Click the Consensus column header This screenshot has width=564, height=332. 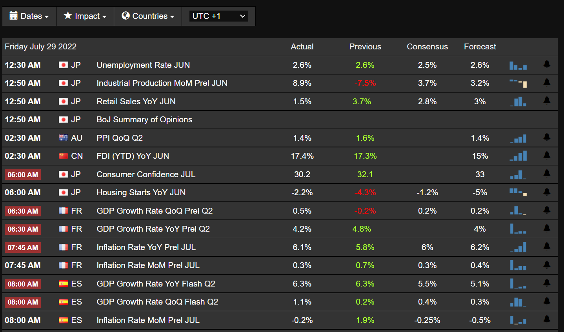coord(427,47)
